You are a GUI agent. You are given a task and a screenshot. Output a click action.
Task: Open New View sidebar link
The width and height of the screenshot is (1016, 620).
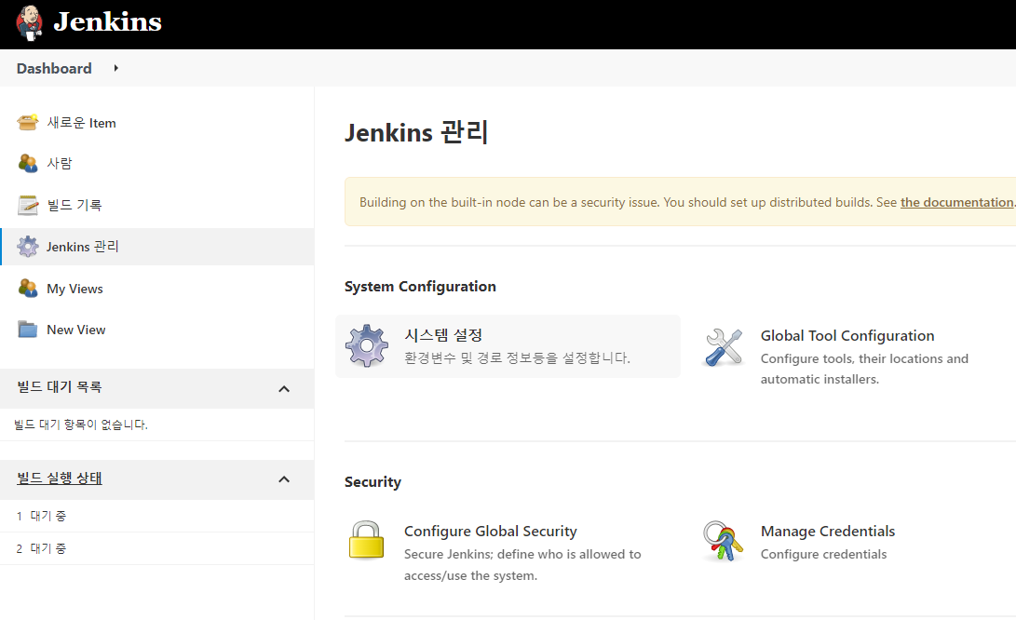pos(75,330)
